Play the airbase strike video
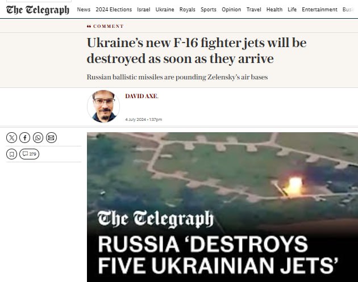 [x=222, y=207]
